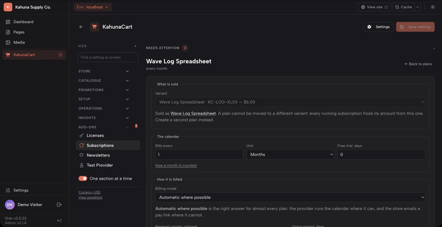Select KahunaCart in the sidebar
442x227 pixels.
[x=34, y=55]
